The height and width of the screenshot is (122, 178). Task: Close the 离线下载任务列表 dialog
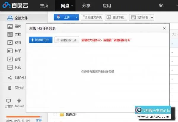pyautogui.click(x=164, y=28)
